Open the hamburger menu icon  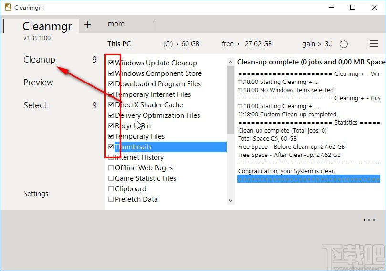(374, 43)
